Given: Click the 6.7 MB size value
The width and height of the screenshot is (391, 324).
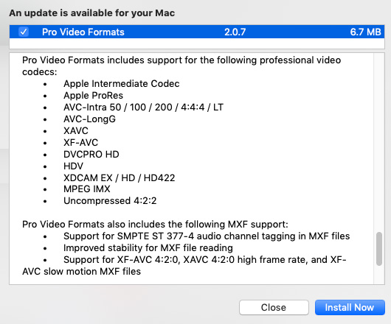Looking at the screenshot, I should click(365, 32).
